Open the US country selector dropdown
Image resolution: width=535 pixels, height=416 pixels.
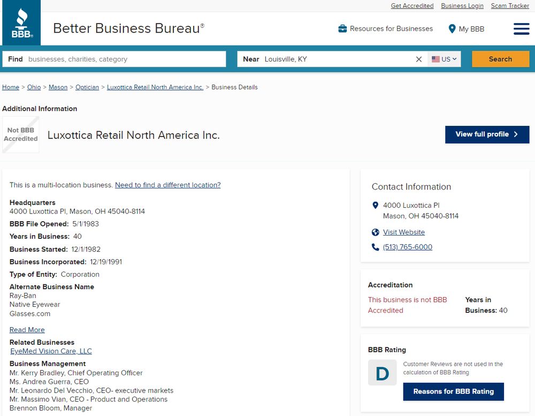(445, 59)
